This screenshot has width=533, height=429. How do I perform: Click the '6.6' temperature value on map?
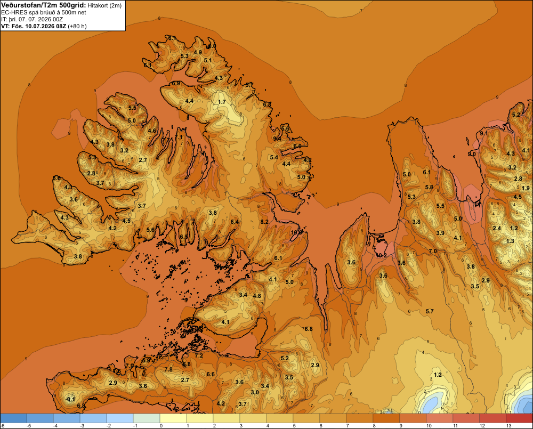point(211,374)
